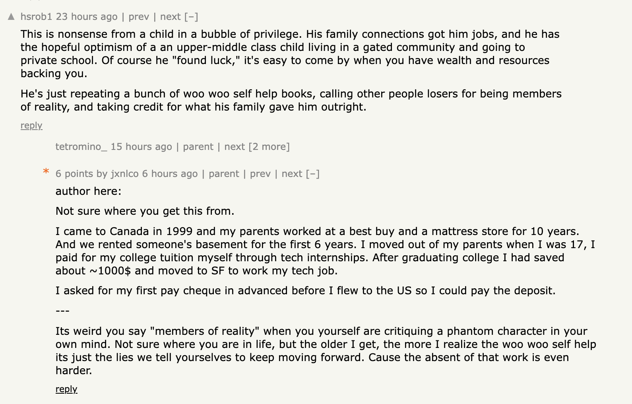Open tetromino_'s user profile
Screen dimensions: 632x404
[x=81, y=147]
